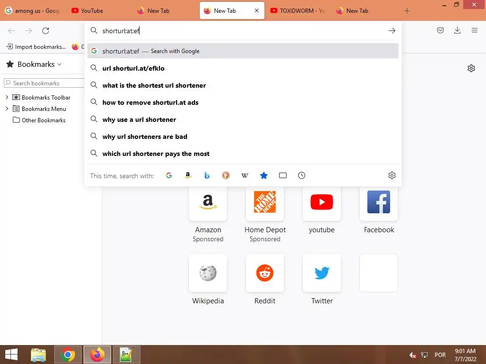Screen dimensions: 486x364
Task: Go back to previous page
Action: (x=11, y=31)
